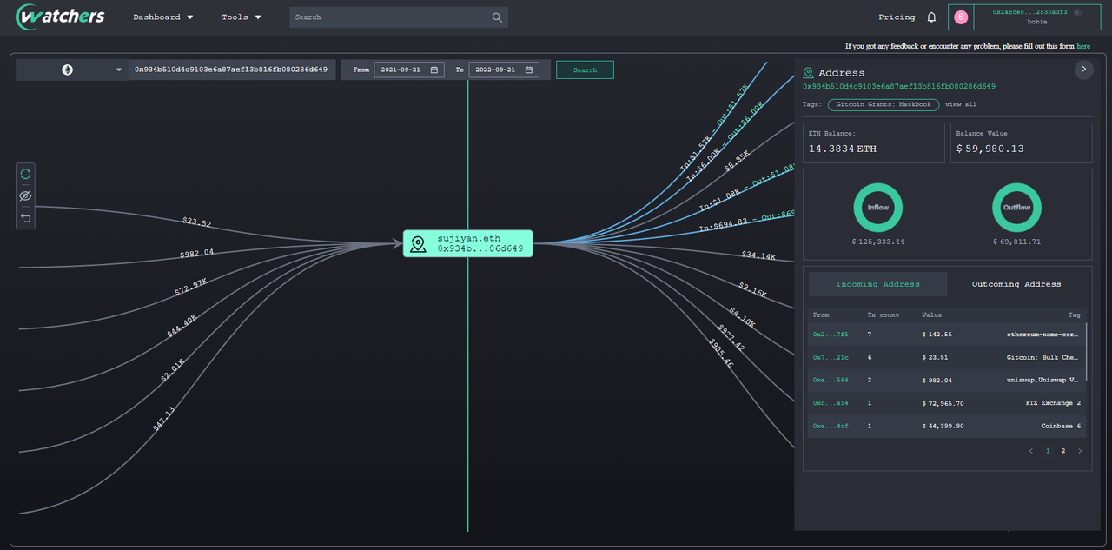
Task: Open the Dashboard dropdown menu
Action: tap(163, 17)
